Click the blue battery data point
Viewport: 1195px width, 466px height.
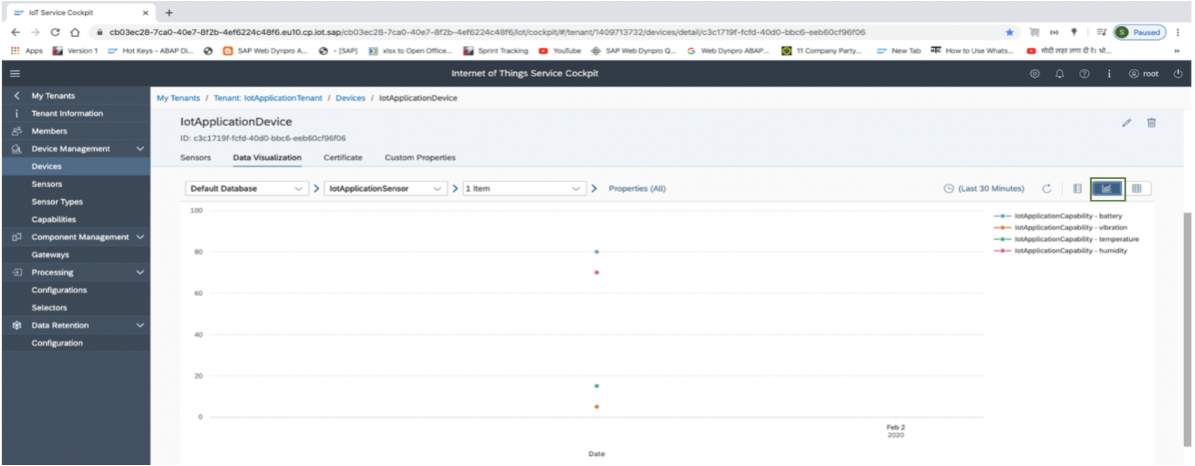tap(596, 252)
